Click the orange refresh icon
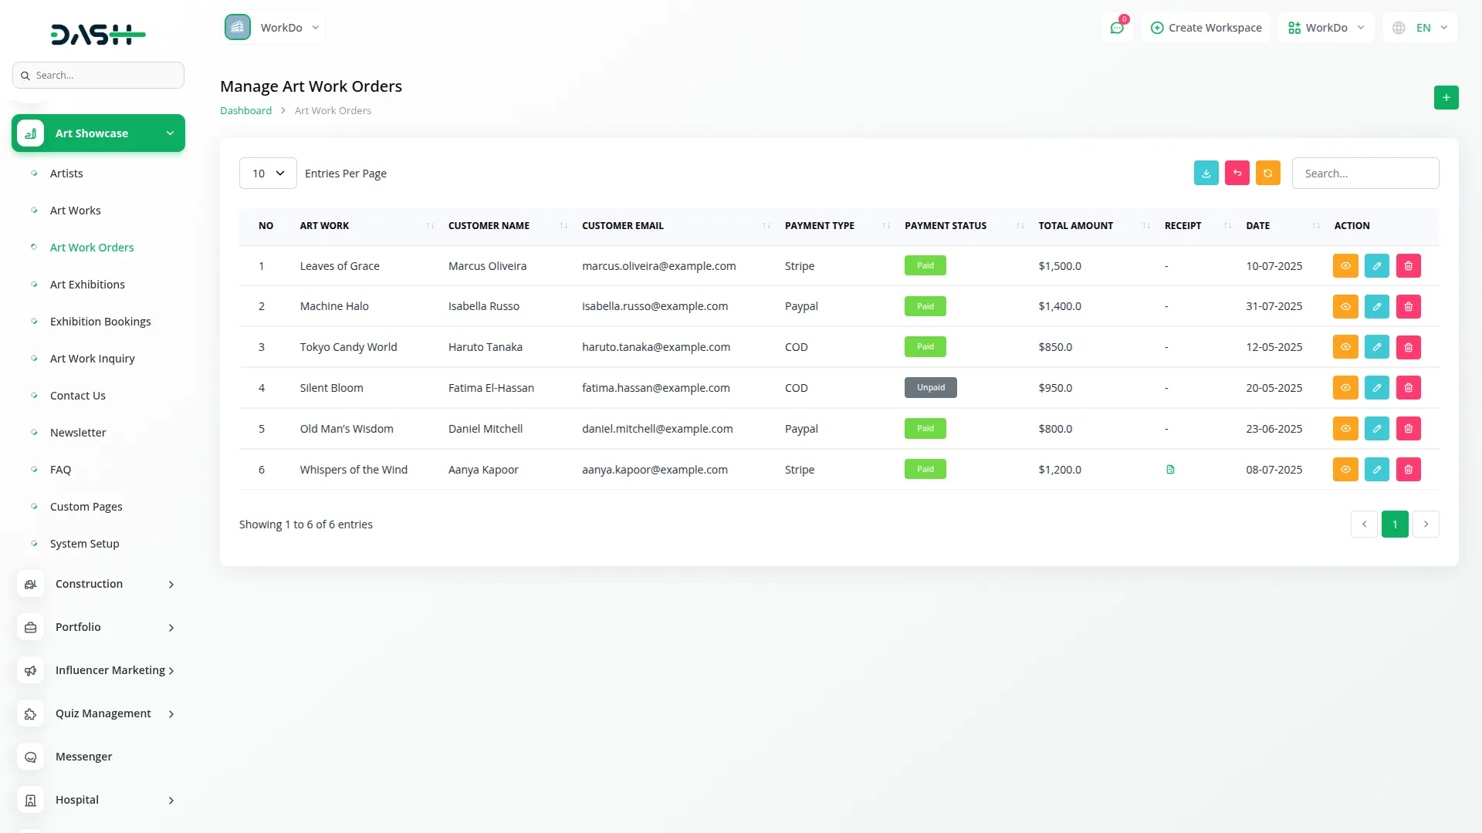 point(1267,174)
